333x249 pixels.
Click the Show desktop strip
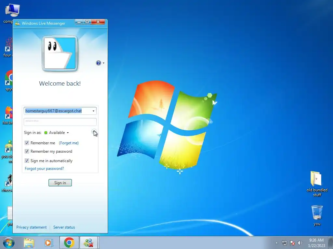(331, 243)
